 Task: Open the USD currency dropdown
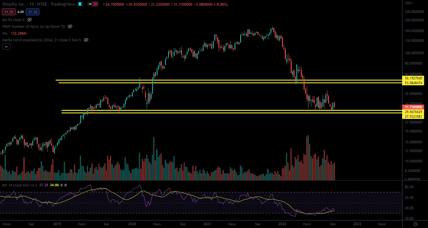tap(409, 3)
